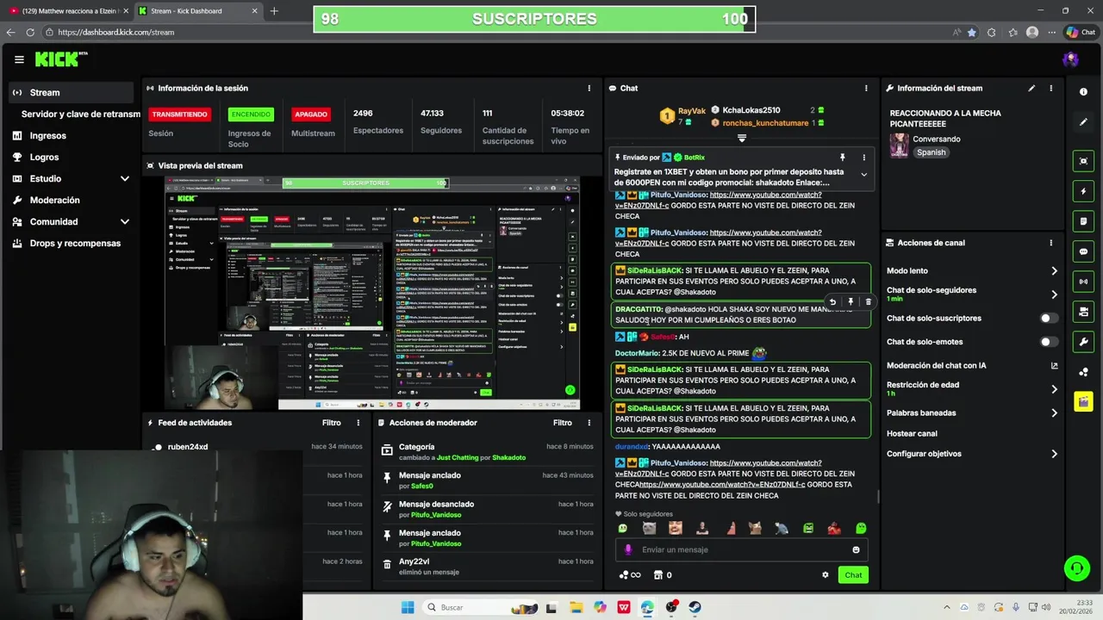Expand the Comunidad sidebar section

[124, 221]
